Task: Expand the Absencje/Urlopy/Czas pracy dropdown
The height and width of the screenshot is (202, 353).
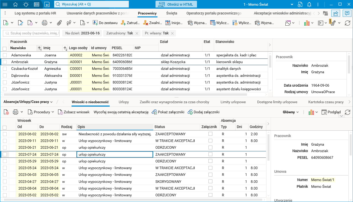Action: tap(28, 102)
